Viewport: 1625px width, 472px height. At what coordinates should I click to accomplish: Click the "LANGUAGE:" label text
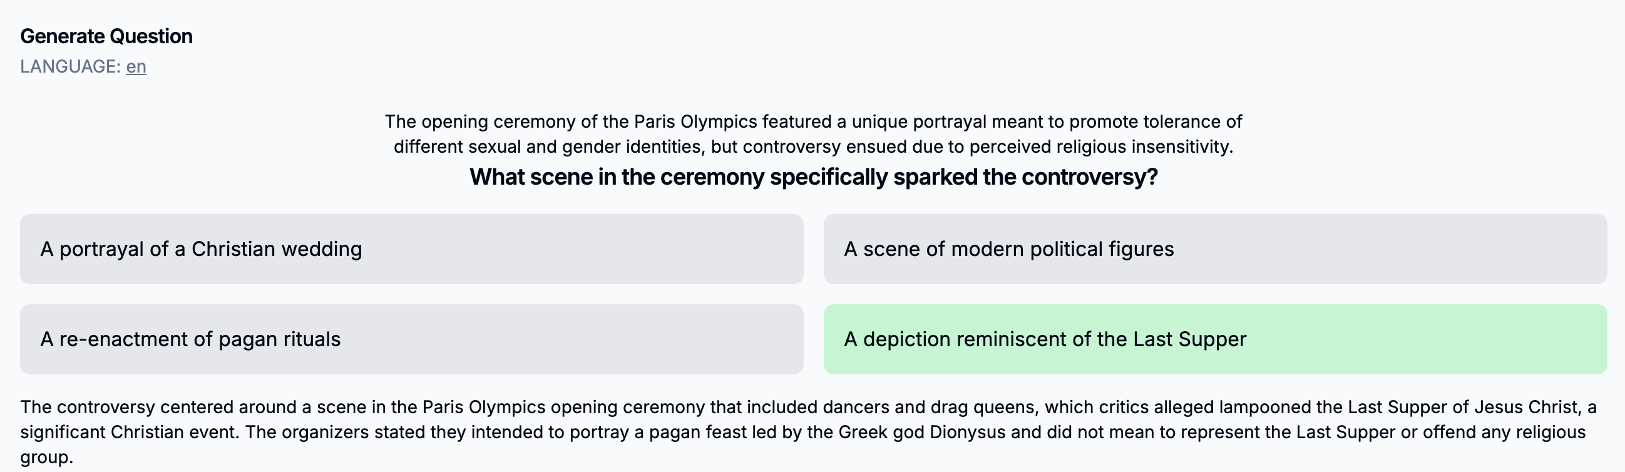pyautogui.click(x=70, y=66)
